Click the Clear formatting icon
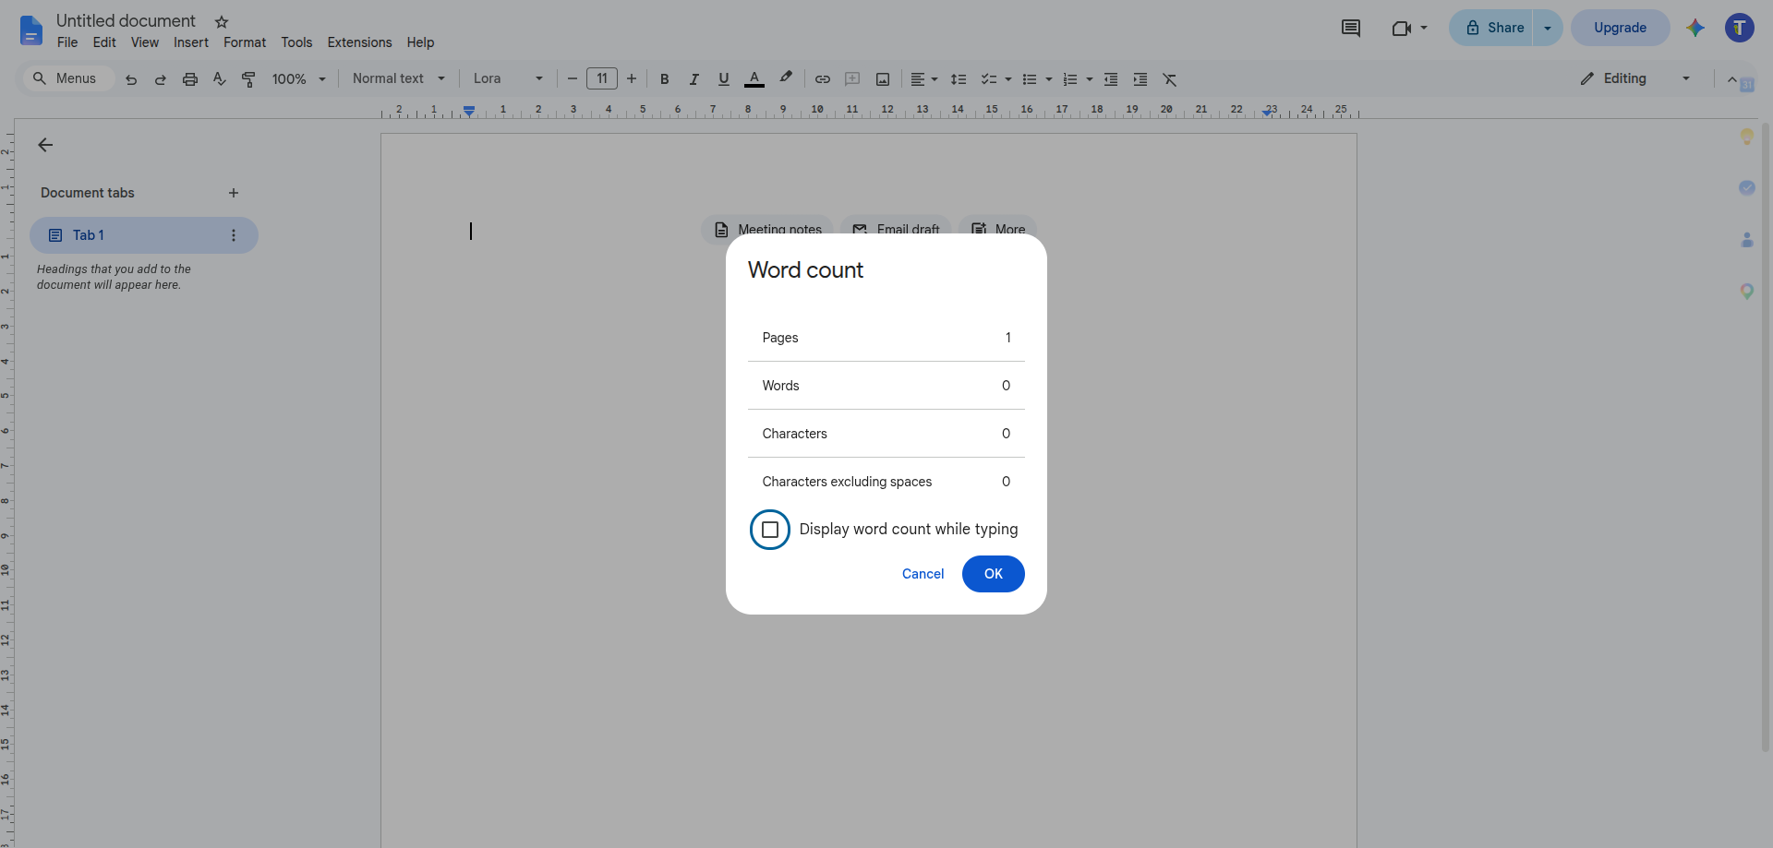 coord(1170,79)
